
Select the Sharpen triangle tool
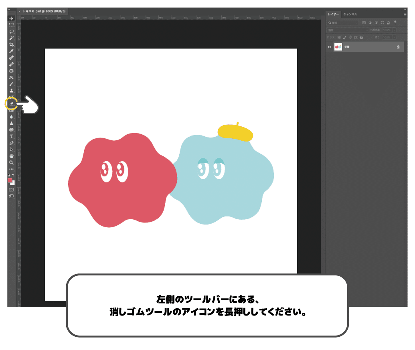point(11,123)
